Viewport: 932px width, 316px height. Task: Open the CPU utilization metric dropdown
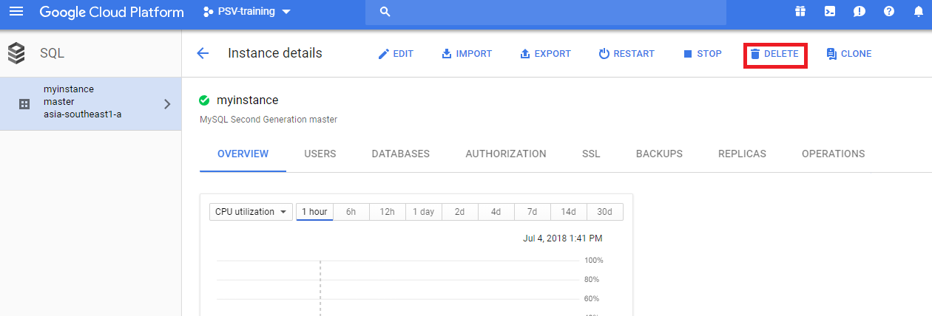pos(251,212)
